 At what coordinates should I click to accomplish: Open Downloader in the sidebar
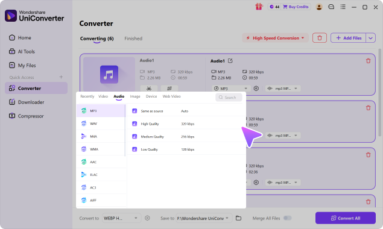click(27, 102)
